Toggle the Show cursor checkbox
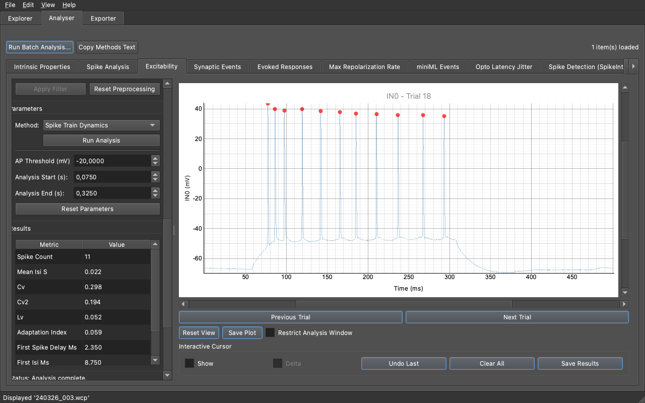Image resolution: width=645 pixels, height=403 pixels. pos(189,363)
